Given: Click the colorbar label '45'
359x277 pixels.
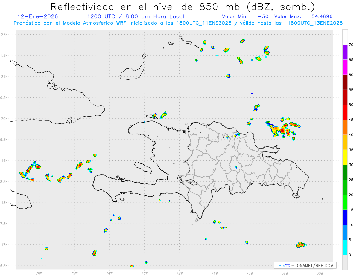Looking at the screenshot, I should pyautogui.click(x=351, y=120).
